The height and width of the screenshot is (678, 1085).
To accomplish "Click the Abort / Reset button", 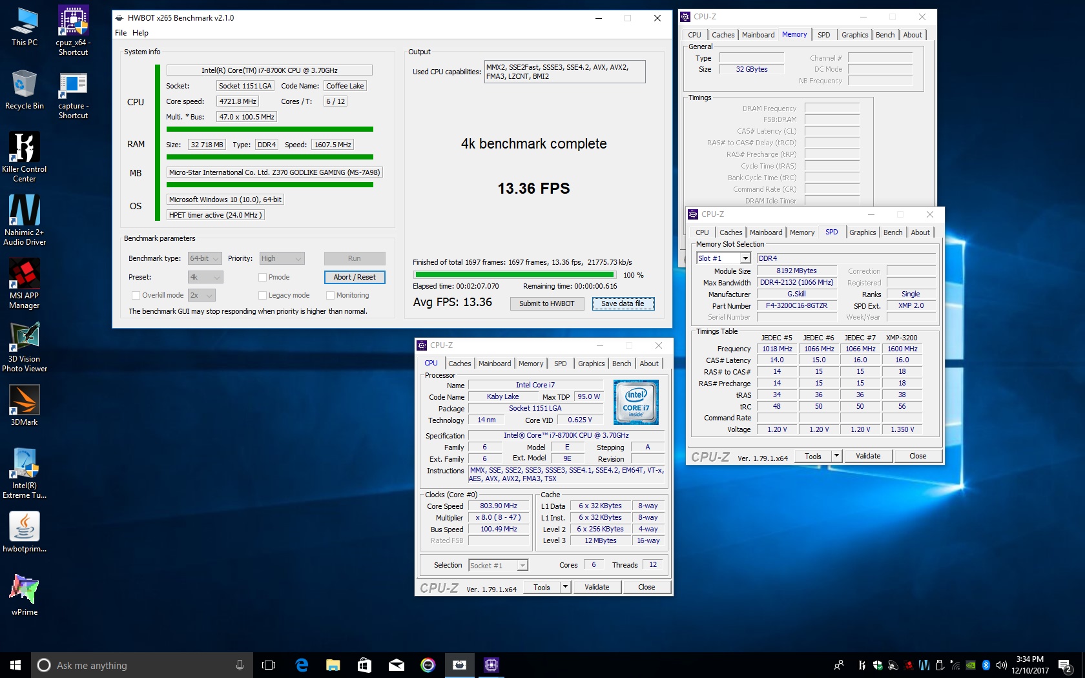I will pos(355,277).
